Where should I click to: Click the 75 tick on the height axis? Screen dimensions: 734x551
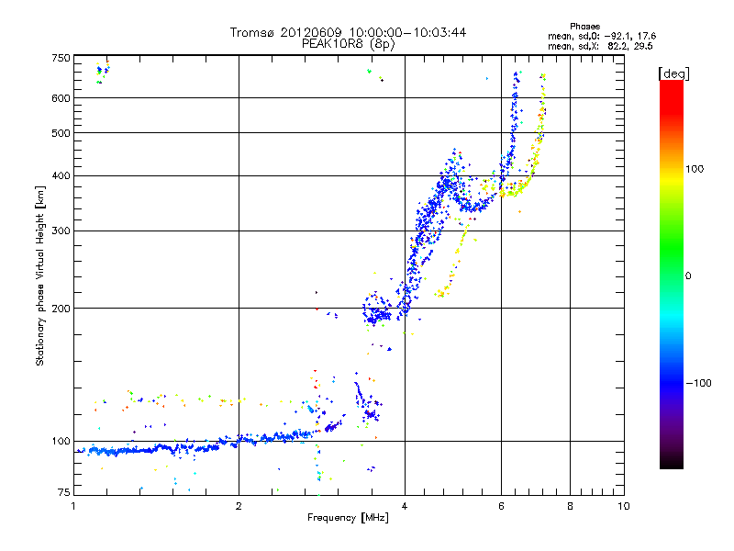coord(63,496)
